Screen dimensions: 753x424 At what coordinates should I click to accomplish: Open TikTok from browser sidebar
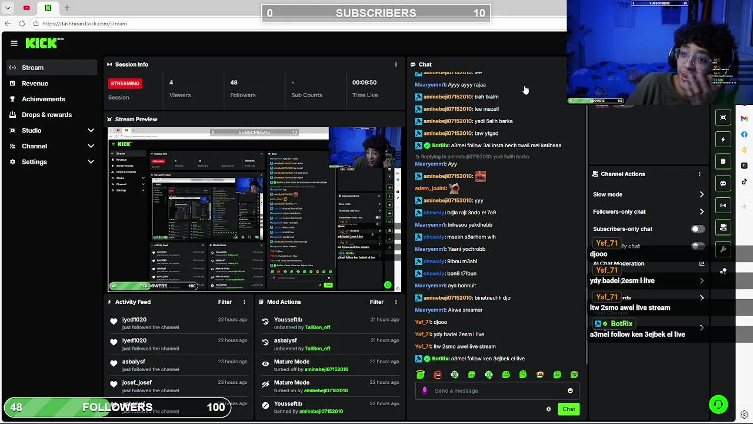[744, 181]
